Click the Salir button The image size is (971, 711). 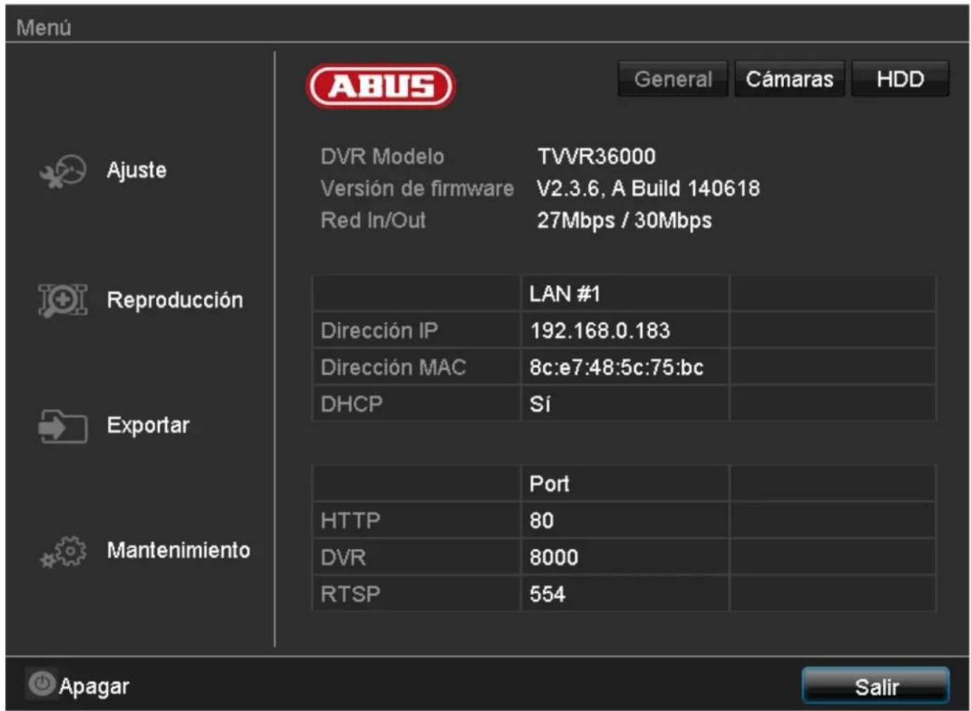coord(876,686)
